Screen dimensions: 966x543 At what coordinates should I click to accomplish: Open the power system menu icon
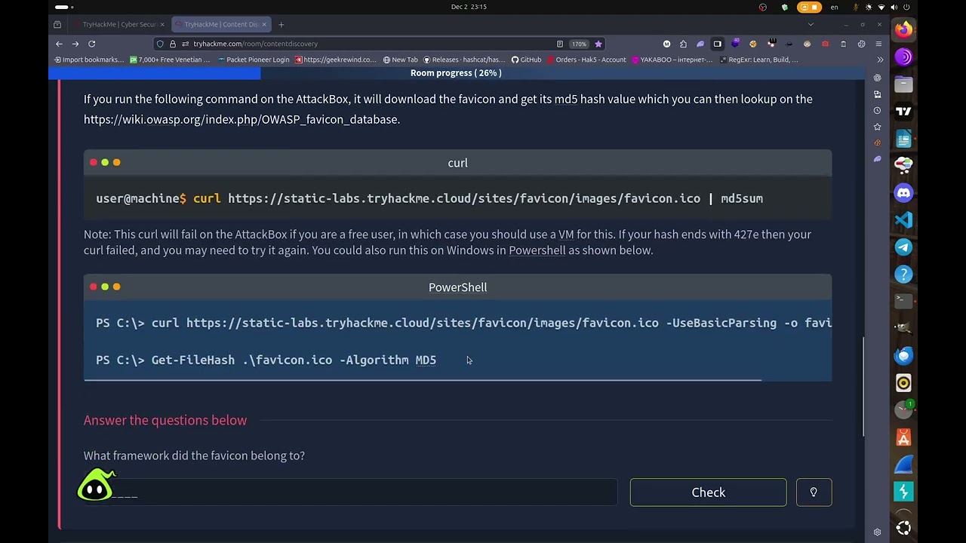pos(906,7)
